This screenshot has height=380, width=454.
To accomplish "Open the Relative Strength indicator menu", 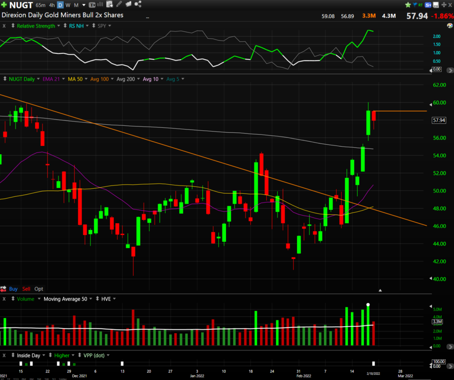I will 39,26.
